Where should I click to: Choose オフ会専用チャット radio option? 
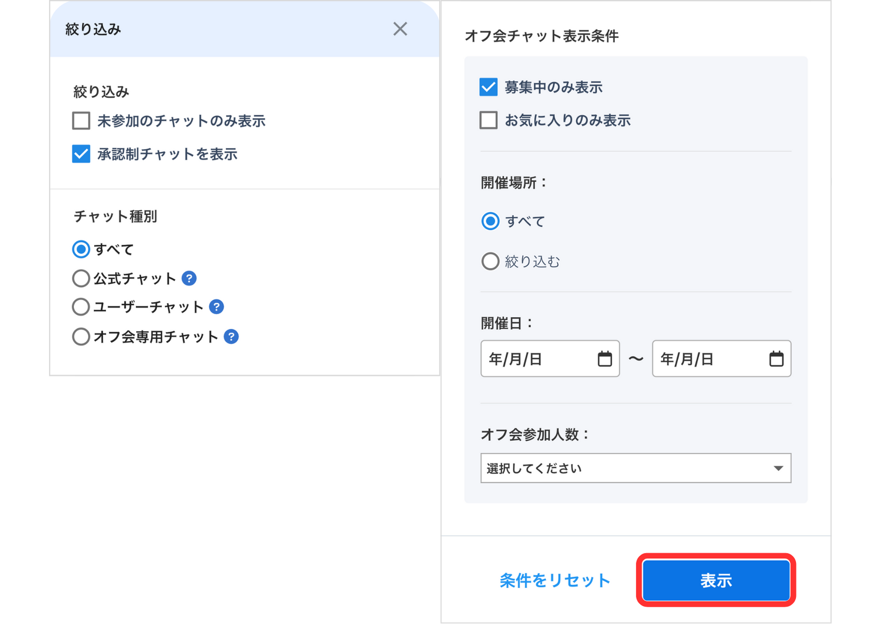tap(81, 337)
